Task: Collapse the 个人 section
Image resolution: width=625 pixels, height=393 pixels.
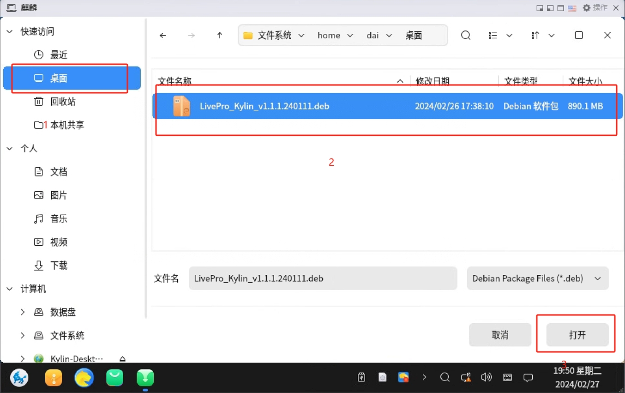Action: point(10,148)
